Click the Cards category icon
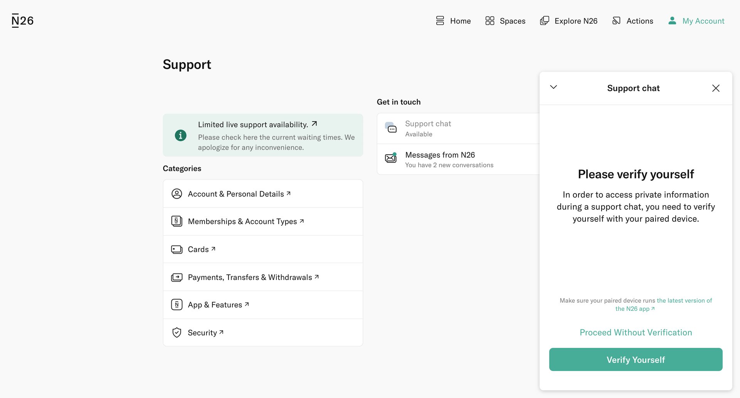Viewport: 740px width, 398px height. (177, 249)
